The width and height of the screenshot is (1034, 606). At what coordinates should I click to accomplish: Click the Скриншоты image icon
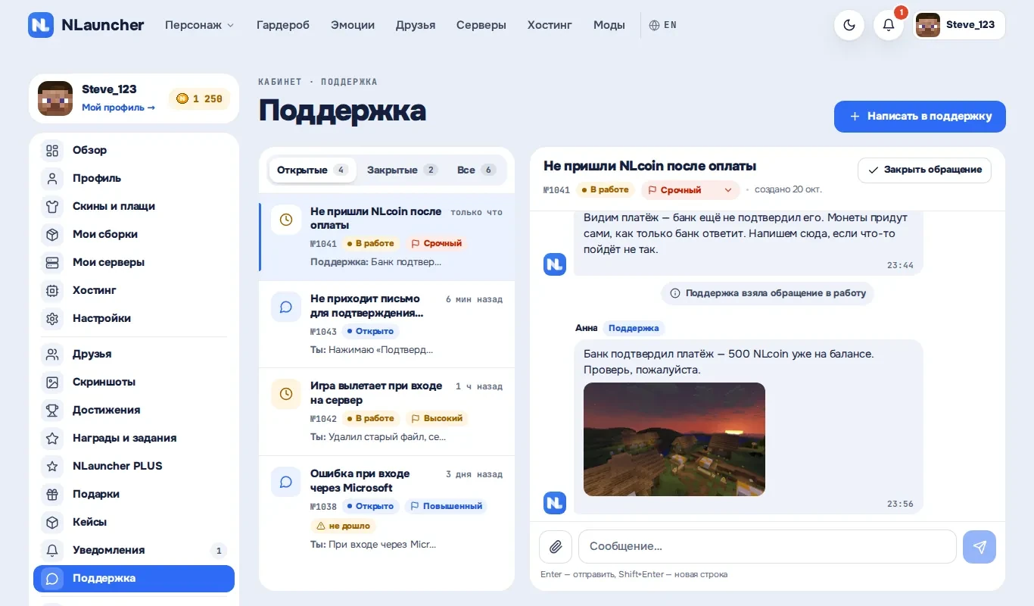pos(52,382)
